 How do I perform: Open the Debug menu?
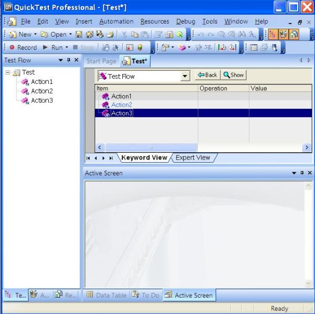[x=186, y=22]
